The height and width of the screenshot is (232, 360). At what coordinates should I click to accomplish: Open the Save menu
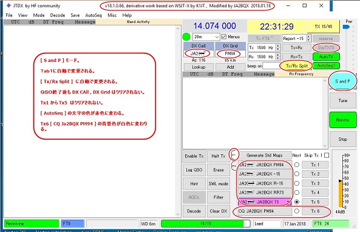coord(75,15)
